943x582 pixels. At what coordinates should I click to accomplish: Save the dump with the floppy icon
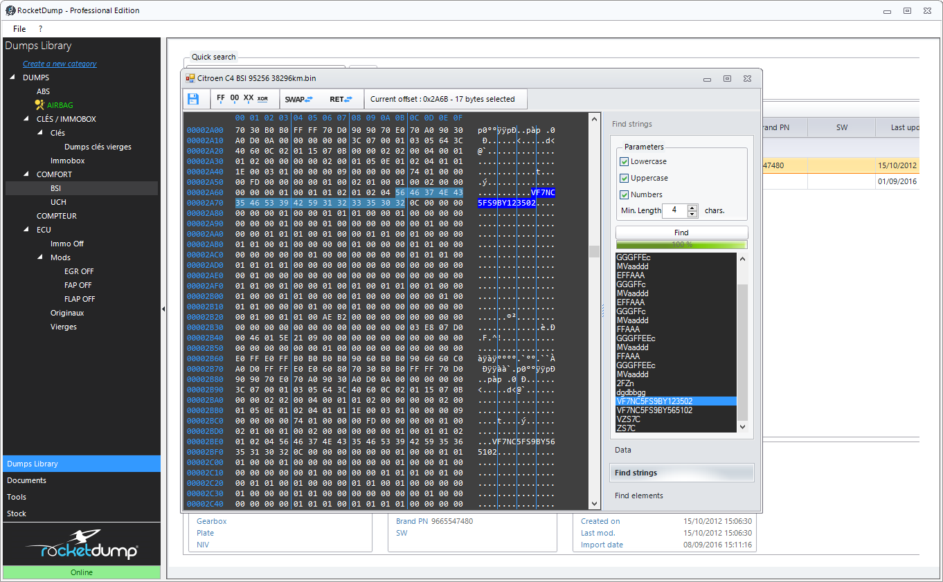(x=192, y=99)
